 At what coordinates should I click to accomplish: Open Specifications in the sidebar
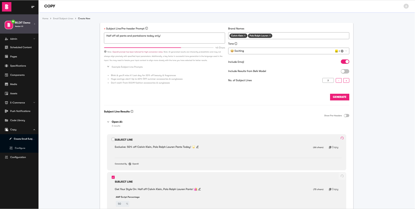point(19,66)
